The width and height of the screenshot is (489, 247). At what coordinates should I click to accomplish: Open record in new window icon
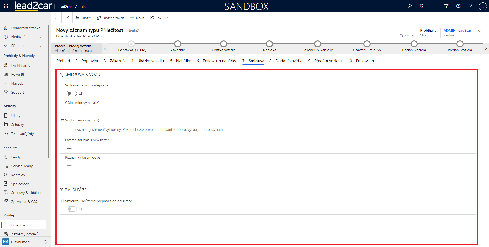[x=67, y=18]
